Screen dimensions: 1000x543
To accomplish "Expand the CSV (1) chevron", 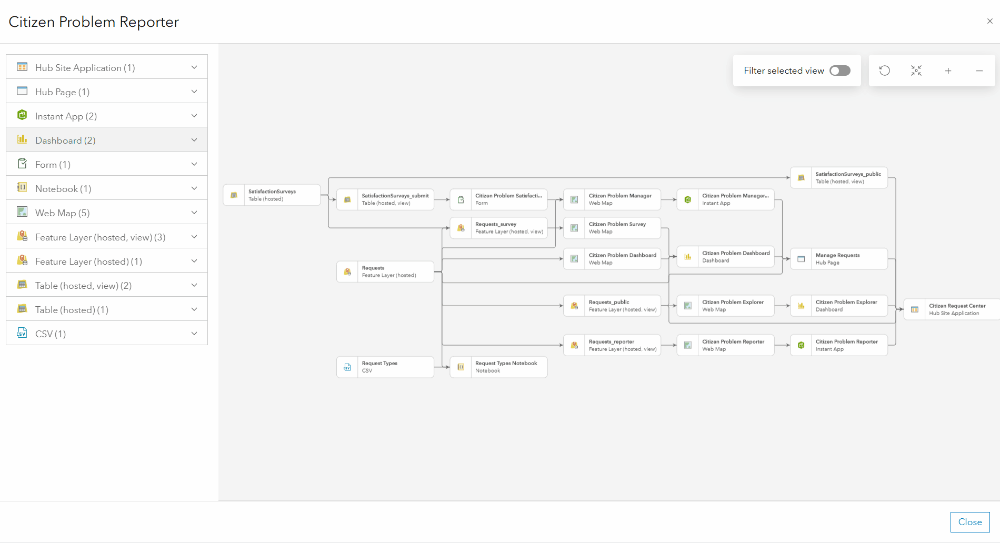I will coord(194,334).
